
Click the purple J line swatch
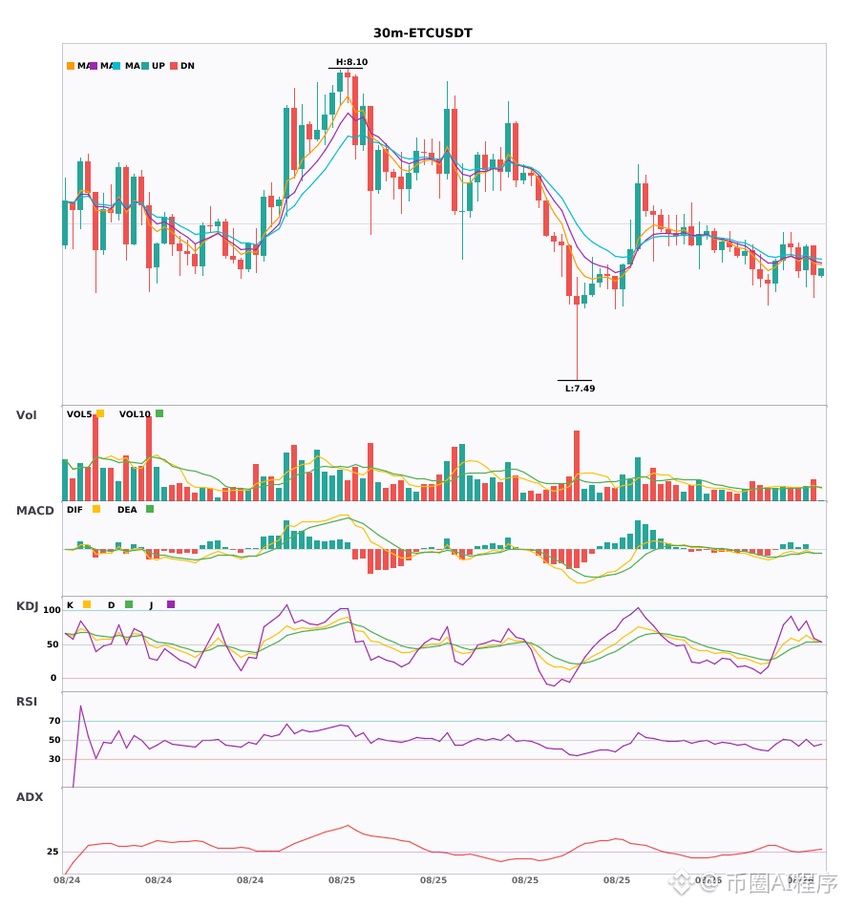(171, 604)
